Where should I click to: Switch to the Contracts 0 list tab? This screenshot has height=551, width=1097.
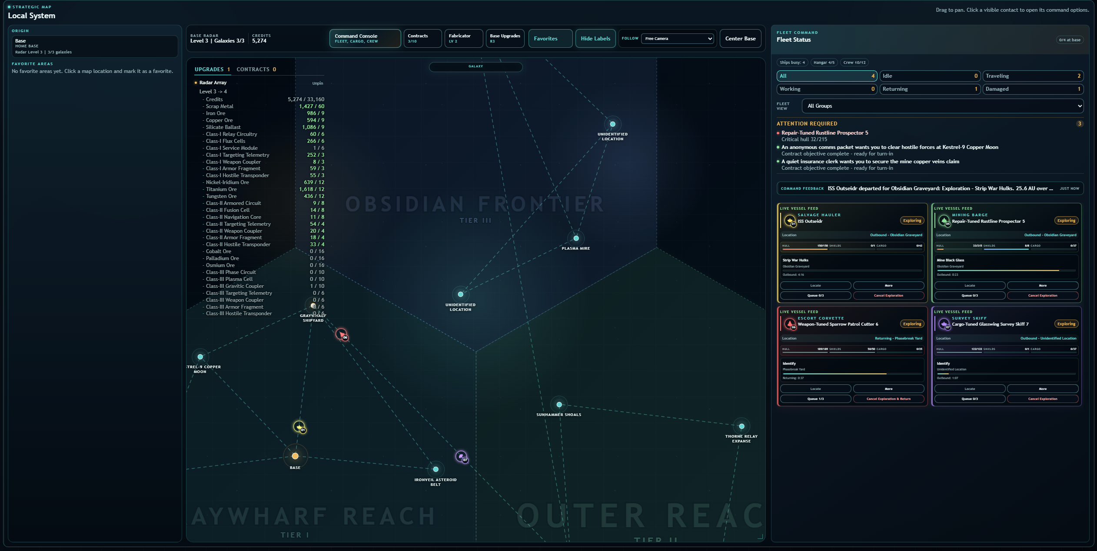point(256,69)
